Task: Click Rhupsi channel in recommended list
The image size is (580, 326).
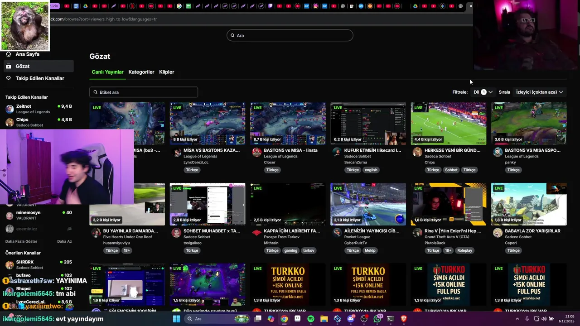Action: coord(39,290)
